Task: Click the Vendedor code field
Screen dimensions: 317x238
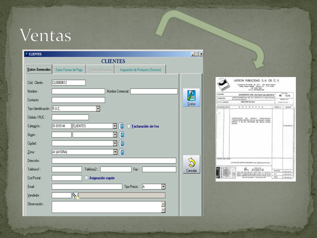Action: (x=61, y=195)
